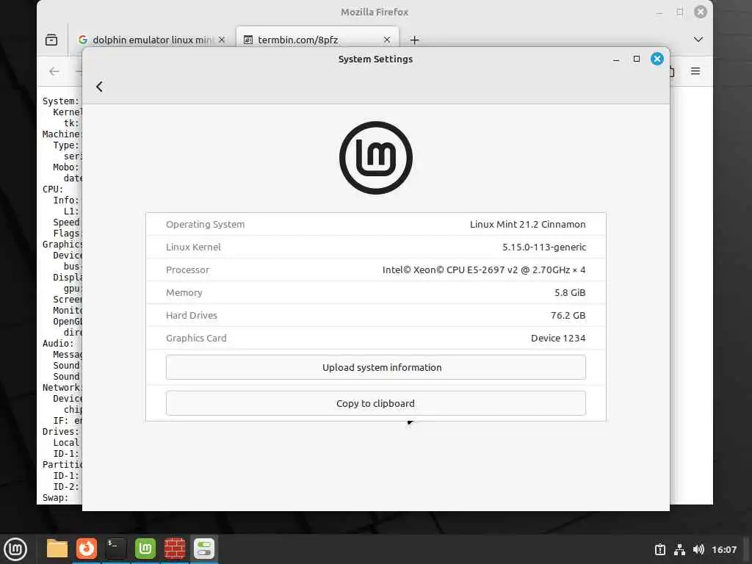Copy system info to clipboard
Image resolution: width=752 pixels, height=564 pixels.
[375, 403]
